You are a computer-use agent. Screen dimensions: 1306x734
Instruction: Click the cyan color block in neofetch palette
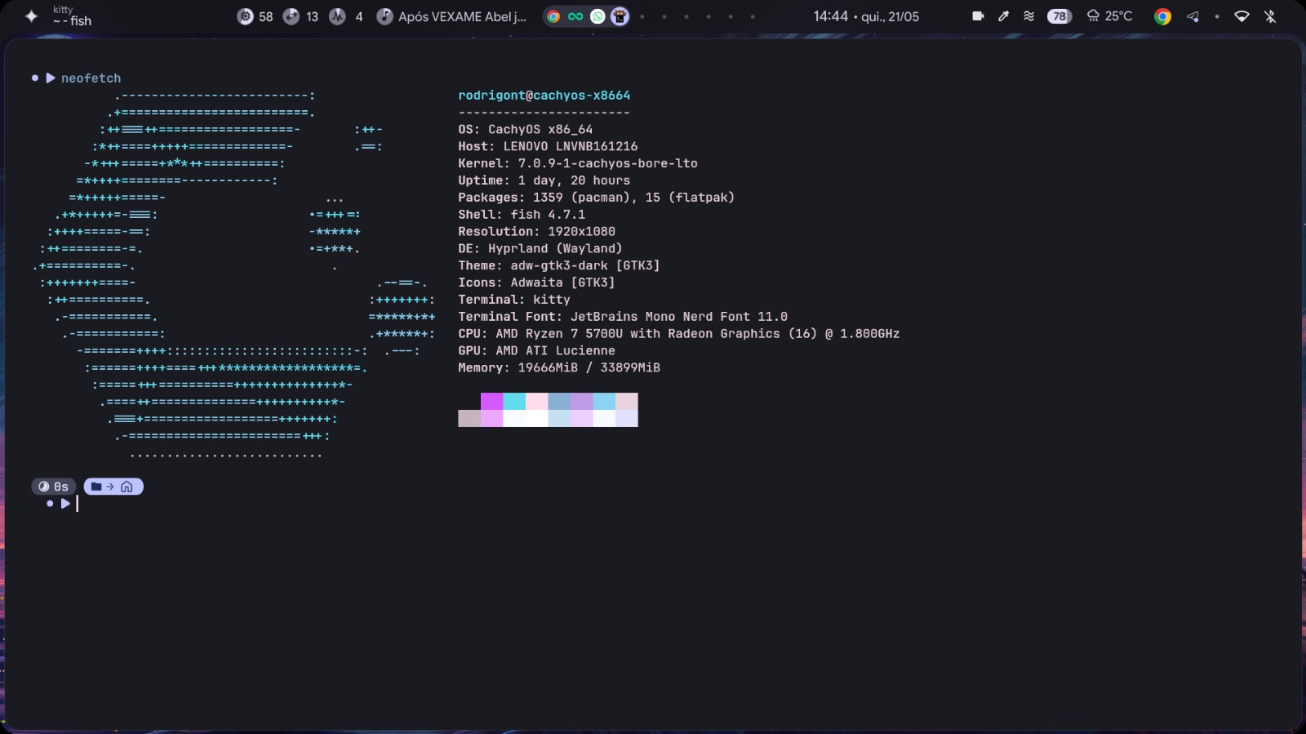pos(514,401)
